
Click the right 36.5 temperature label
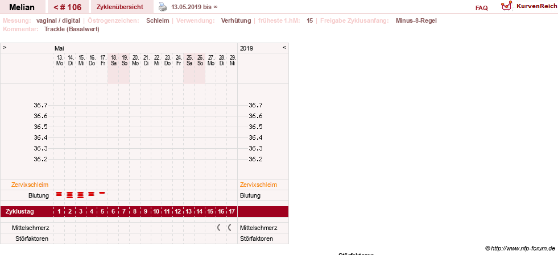[x=255, y=127]
